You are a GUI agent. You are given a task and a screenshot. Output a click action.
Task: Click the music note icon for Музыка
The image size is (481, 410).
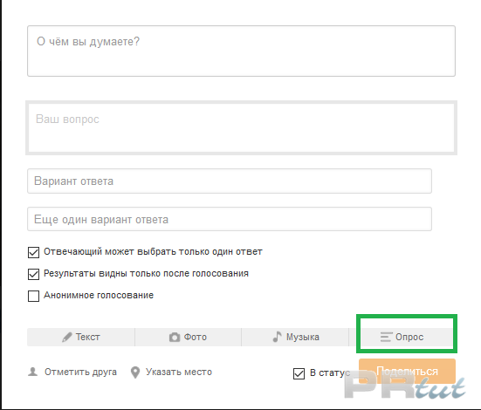[277, 337]
